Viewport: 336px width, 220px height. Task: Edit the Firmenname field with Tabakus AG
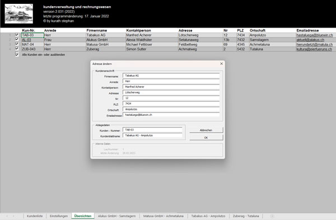click(171, 76)
